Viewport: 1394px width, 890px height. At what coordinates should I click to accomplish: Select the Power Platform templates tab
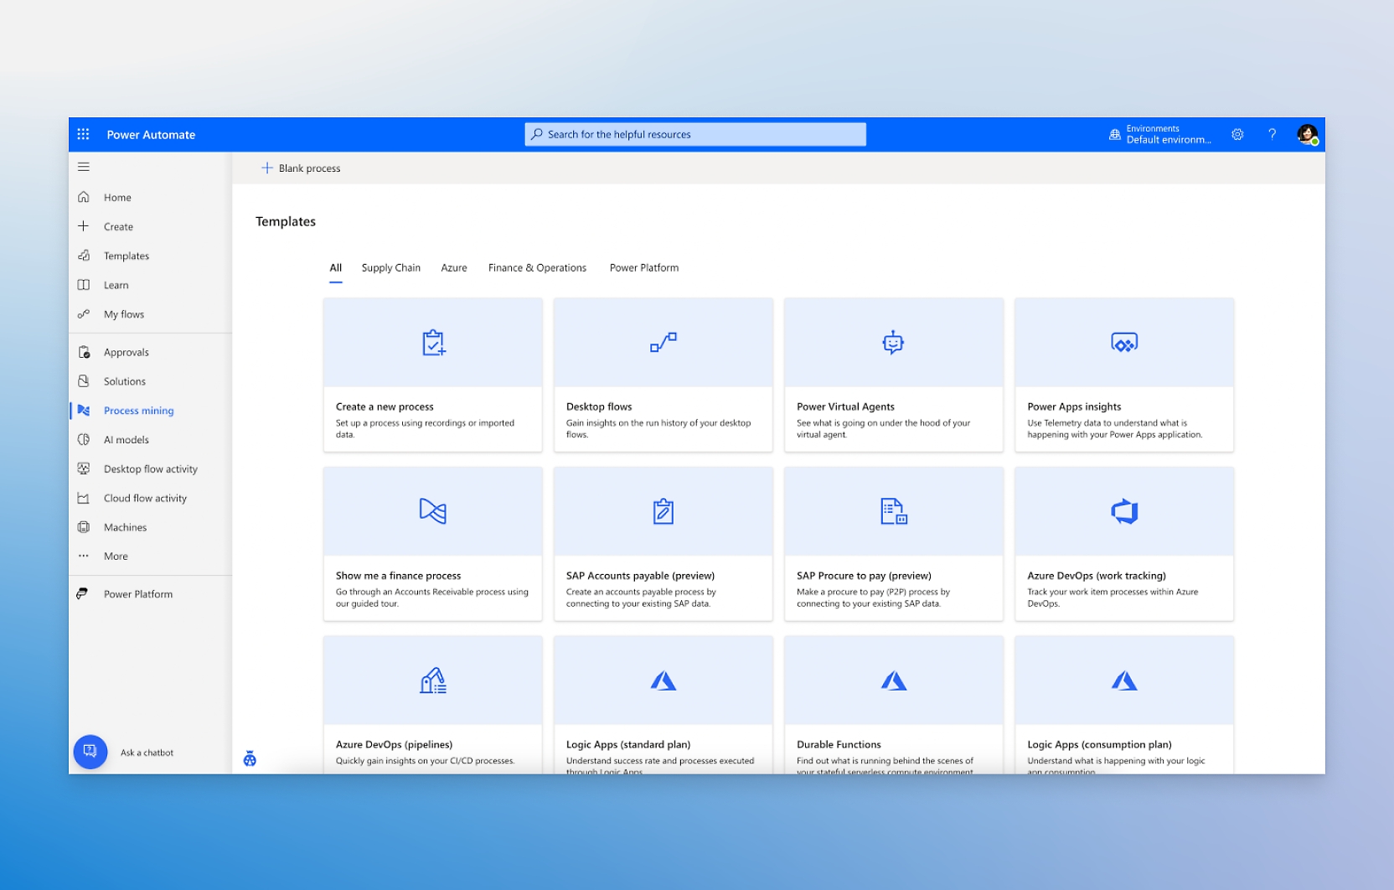pos(643,268)
